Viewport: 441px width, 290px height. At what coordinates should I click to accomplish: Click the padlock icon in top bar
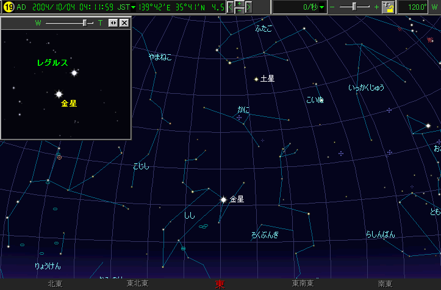[x=388, y=7]
